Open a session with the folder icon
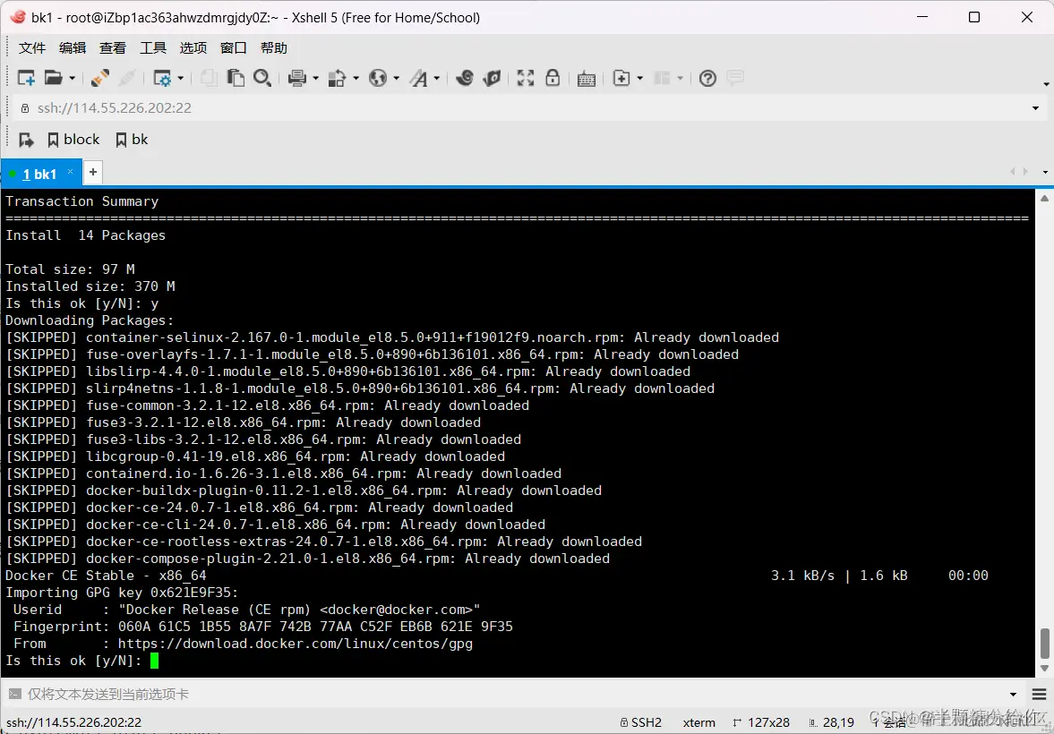1054x734 pixels. 53,78
